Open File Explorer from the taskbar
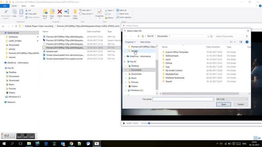 pyautogui.click(x=29, y=143)
